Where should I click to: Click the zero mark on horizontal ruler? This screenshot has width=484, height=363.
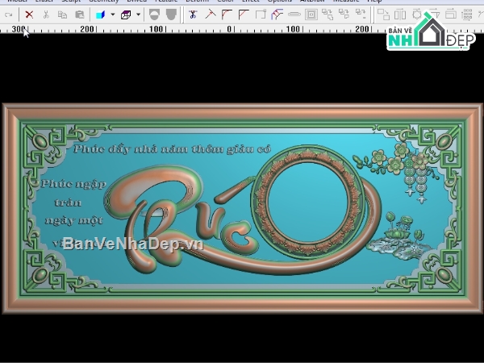pyautogui.click(x=229, y=29)
